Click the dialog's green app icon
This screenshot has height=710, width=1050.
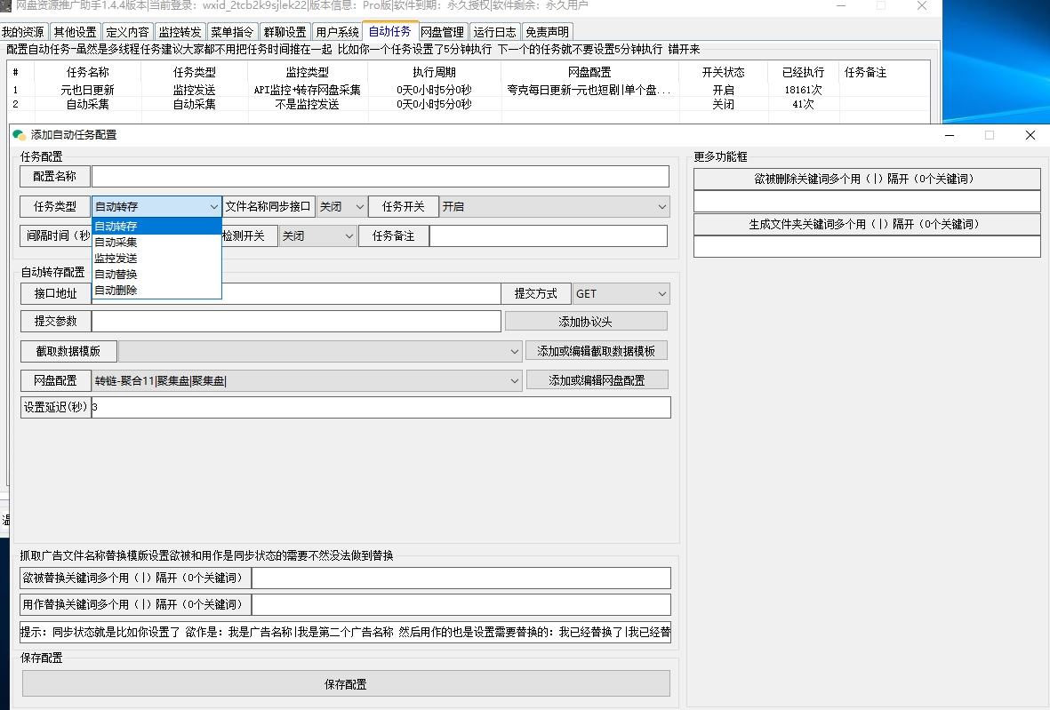19,135
